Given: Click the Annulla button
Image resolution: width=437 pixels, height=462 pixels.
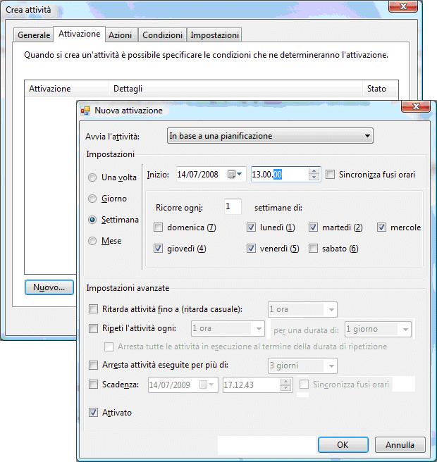Looking at the screenshot, I should [400, 444].
